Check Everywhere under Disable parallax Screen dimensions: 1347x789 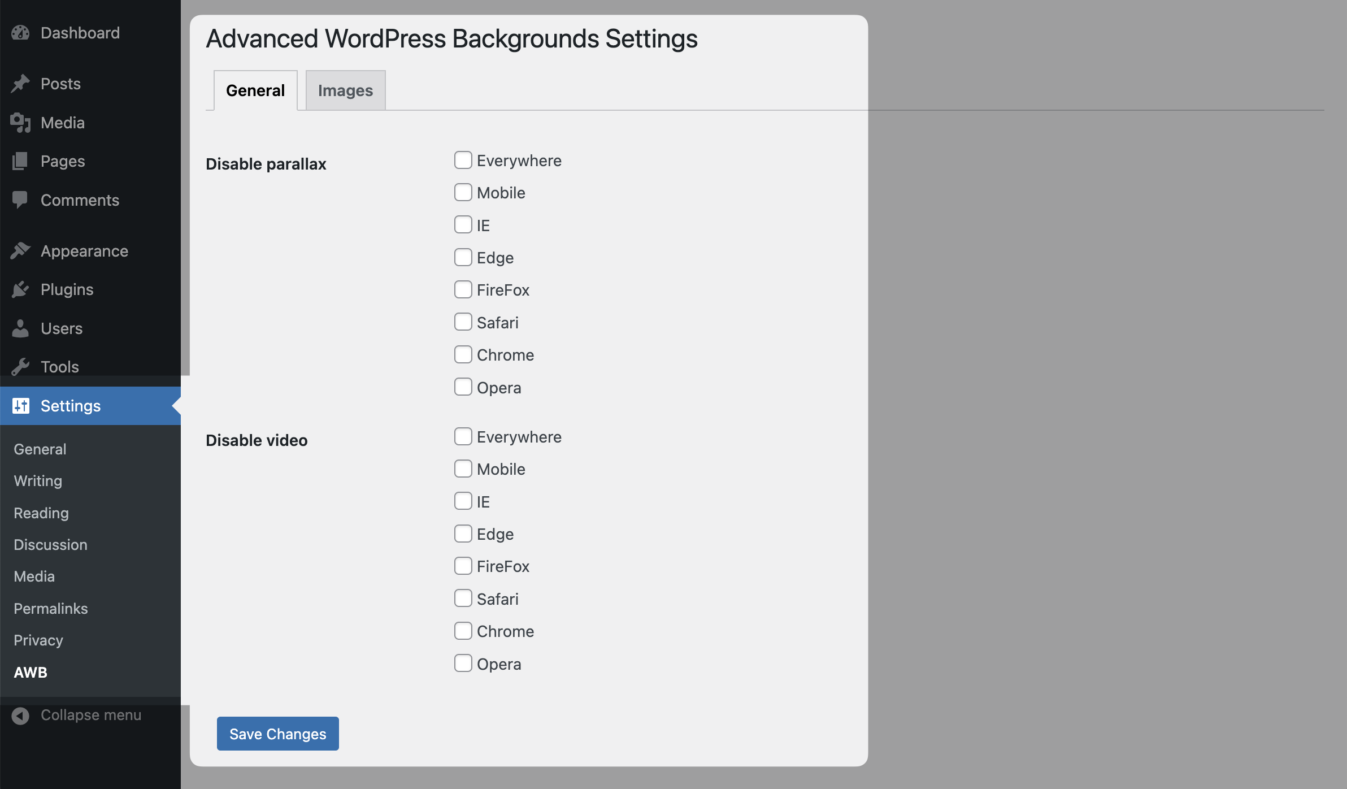(x=463, y=160)
